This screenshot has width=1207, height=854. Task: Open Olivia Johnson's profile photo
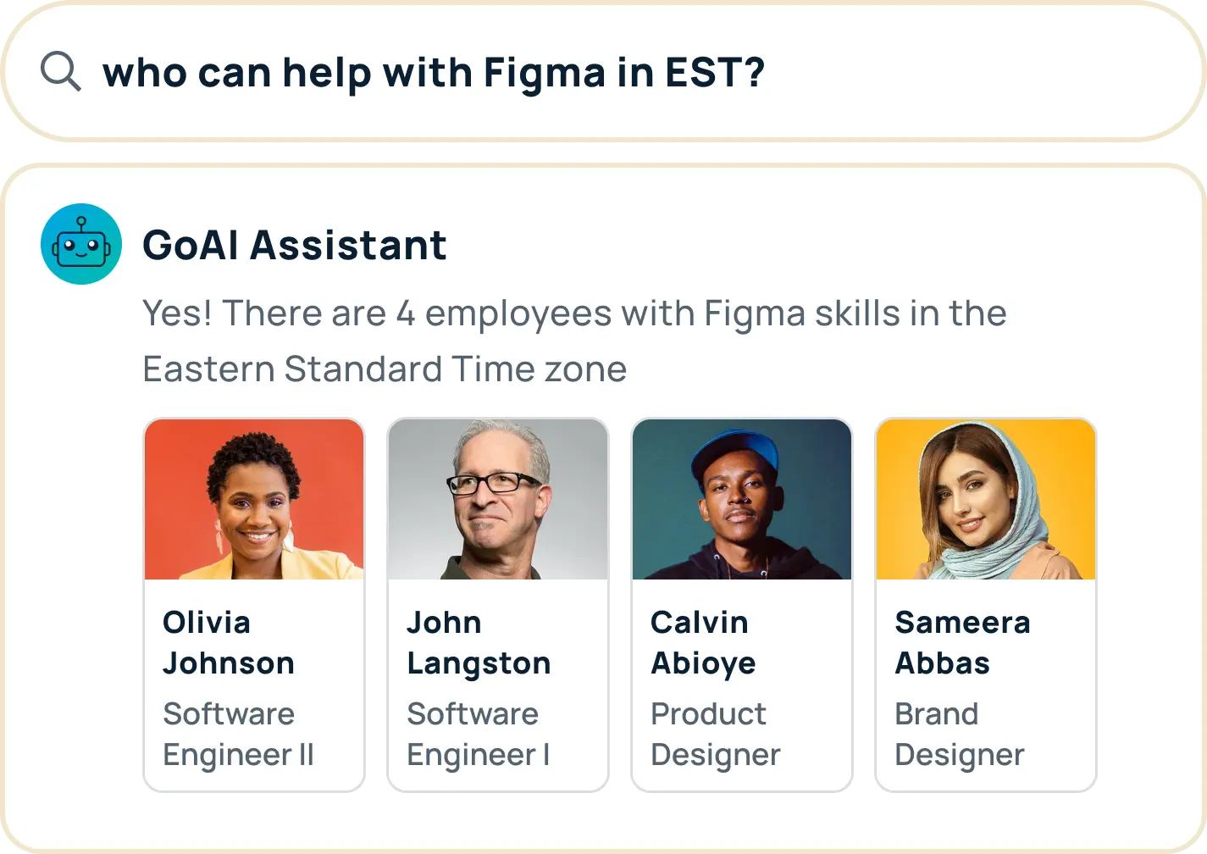pos(254,499)
